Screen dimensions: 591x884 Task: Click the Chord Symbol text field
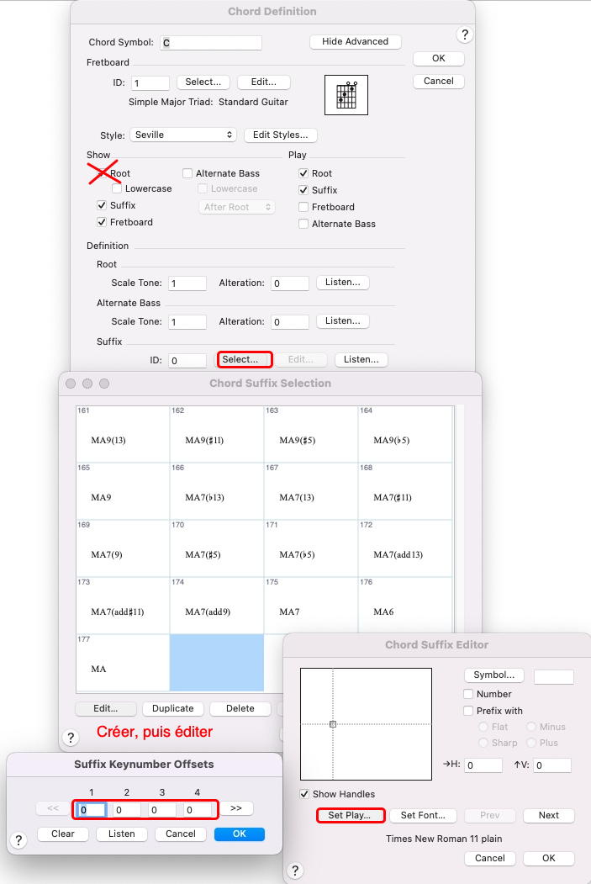pyautogui.click(x=211, y=42)
